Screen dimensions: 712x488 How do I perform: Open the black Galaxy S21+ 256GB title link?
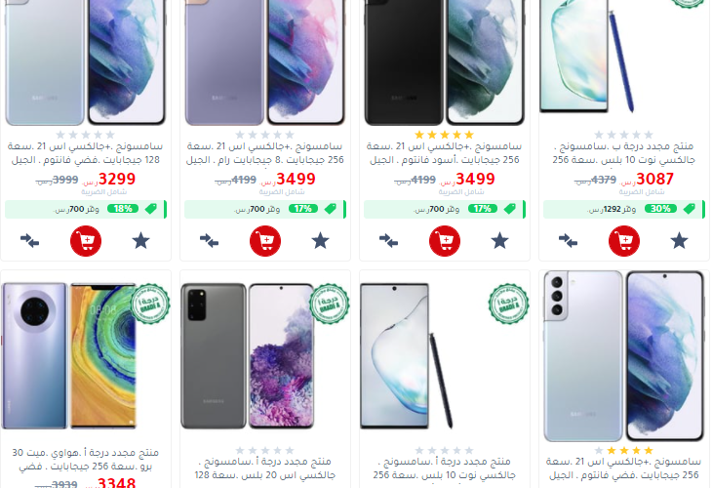coord(444,153)
